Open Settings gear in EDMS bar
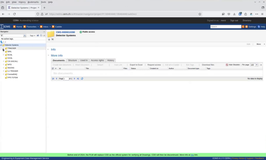266x160 pixels. 247,27
